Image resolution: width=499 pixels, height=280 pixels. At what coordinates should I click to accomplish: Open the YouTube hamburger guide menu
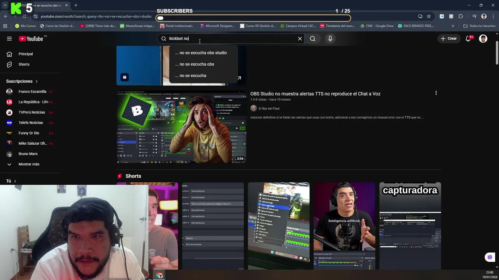(x=9, y=38)
